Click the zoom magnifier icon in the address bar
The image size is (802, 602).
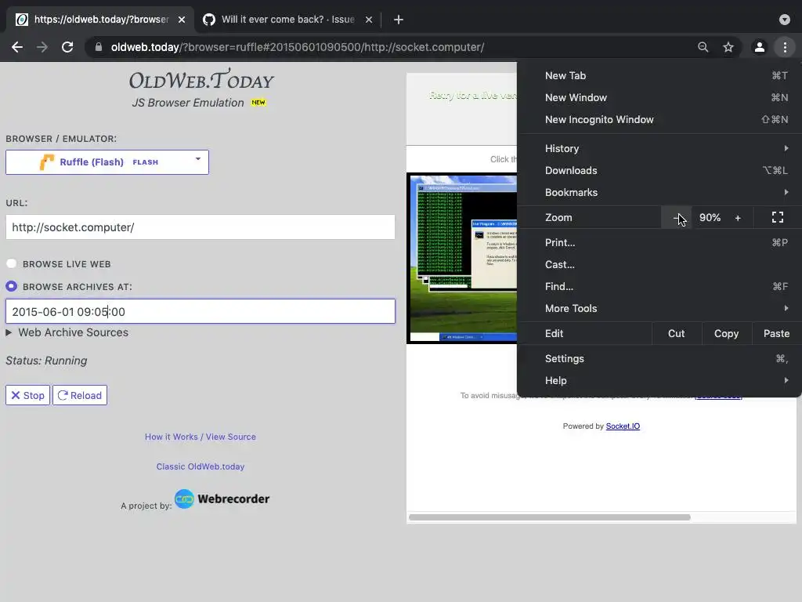pyautogui.click(x=703, y=47)
